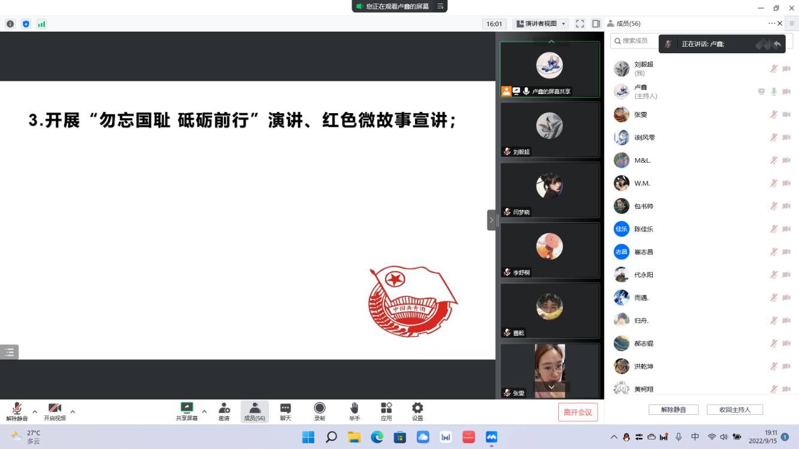Screen dimensions: 799x449
Task: Click the 搜索成员 search field
Action: point(635,41)
